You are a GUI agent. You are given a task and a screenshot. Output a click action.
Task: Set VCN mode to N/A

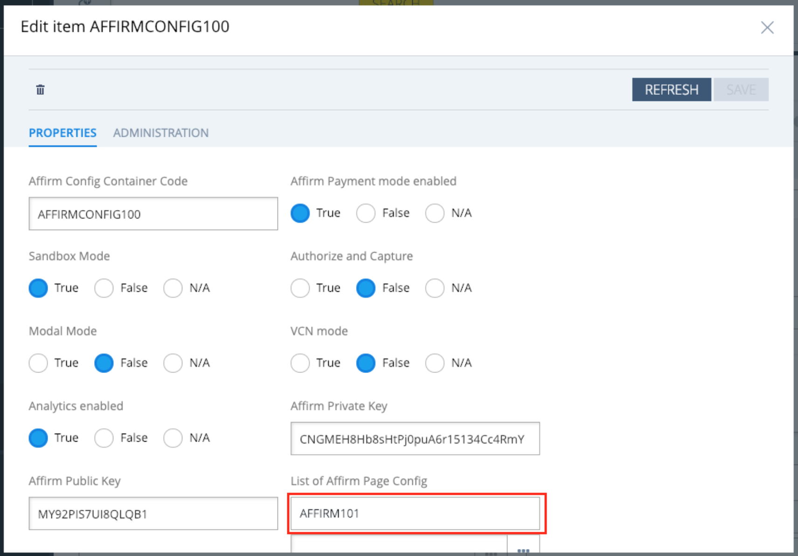coord(435,363)
